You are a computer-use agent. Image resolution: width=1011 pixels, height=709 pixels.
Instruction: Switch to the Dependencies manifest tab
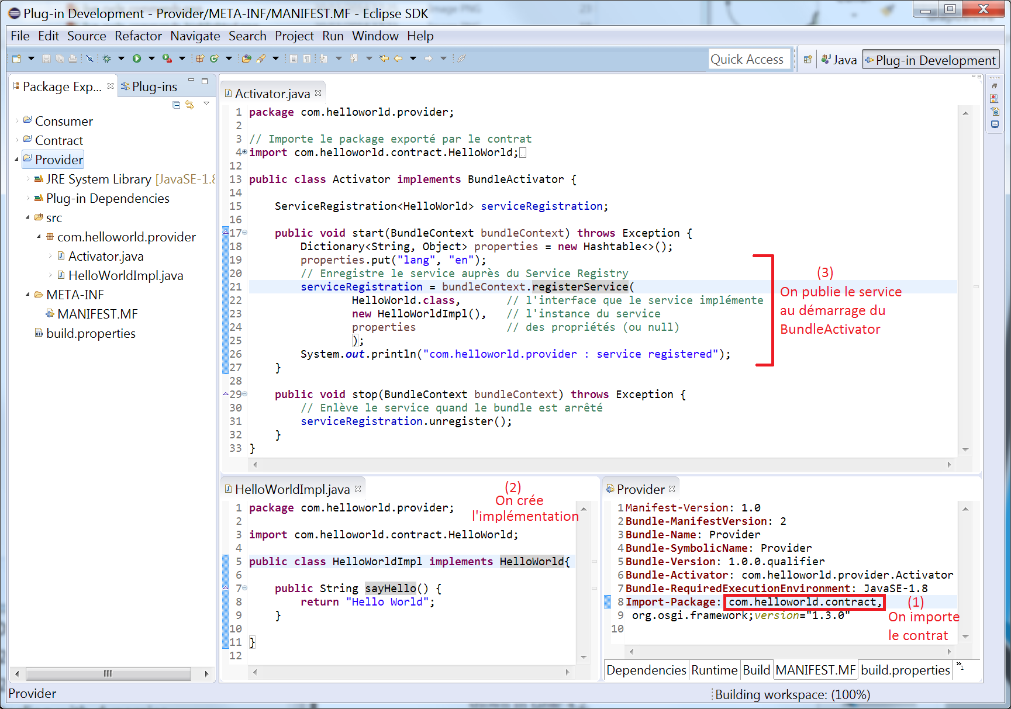coord(646,670)
